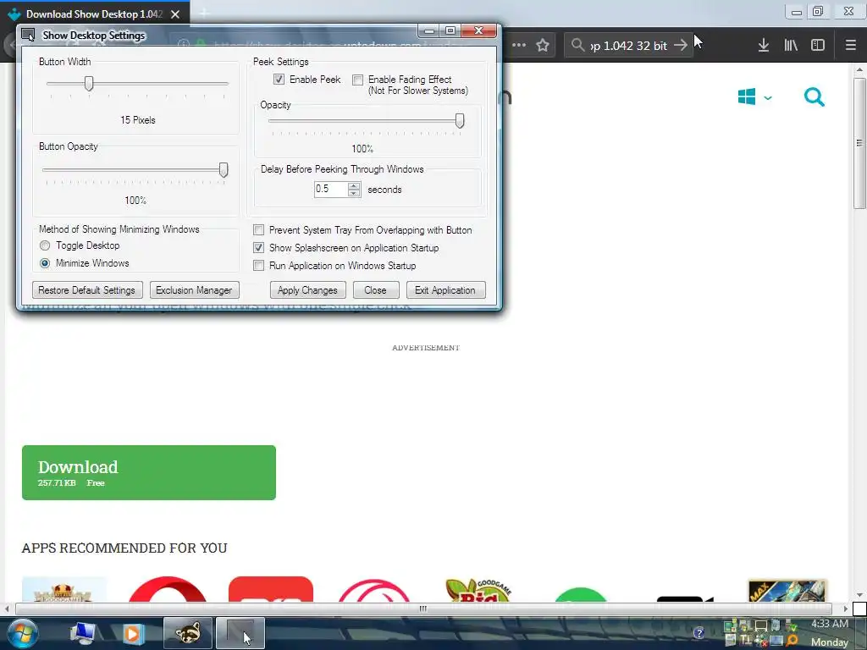The height and width of the screenshot is (650, 867).
Task: Click the Uptodown site search magnifier
Action: point(814,97)
